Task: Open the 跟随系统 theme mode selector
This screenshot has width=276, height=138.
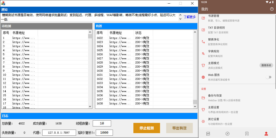Action: (266, 65)
